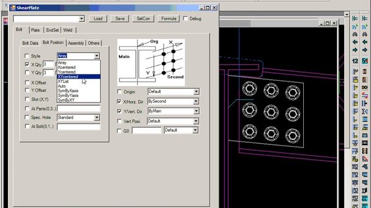371x208 pixels.
Task: Open the EndSet tab
Action: (x=52, y=30)
